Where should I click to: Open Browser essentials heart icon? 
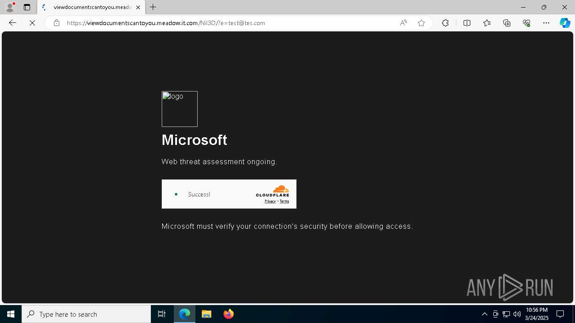[x=526, y=23]
